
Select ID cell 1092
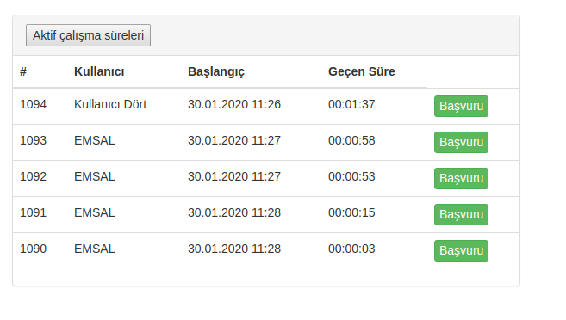click(34, 176)
